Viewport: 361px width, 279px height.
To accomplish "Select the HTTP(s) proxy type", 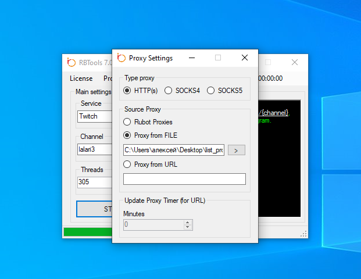I will coord(127,91).
